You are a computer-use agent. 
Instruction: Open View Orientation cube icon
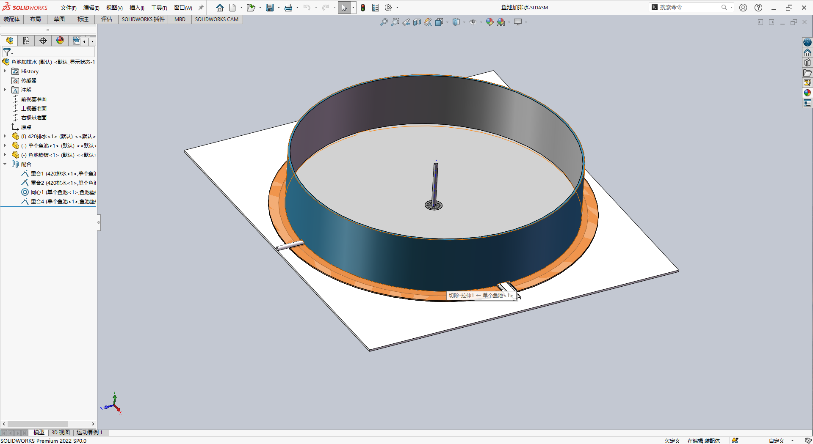tap(439, 22)
